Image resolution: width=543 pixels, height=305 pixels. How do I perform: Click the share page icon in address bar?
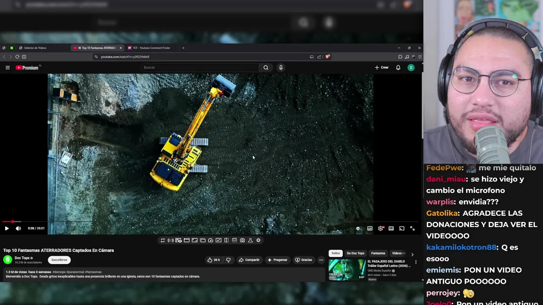click(319, 57)
